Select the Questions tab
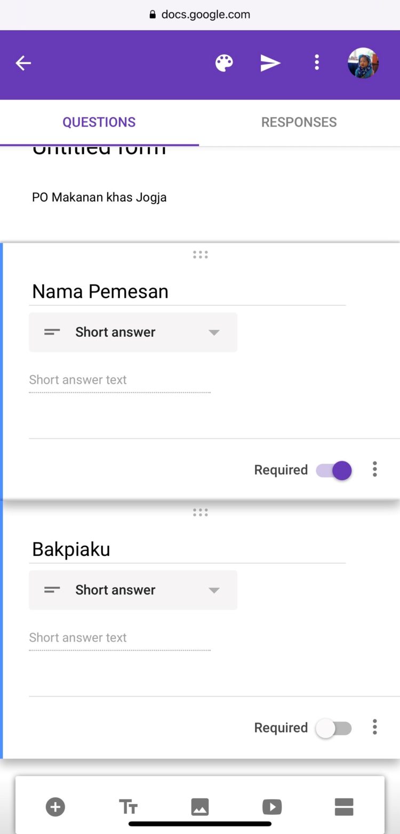This screenshot has height=834, width=400. 99,122
